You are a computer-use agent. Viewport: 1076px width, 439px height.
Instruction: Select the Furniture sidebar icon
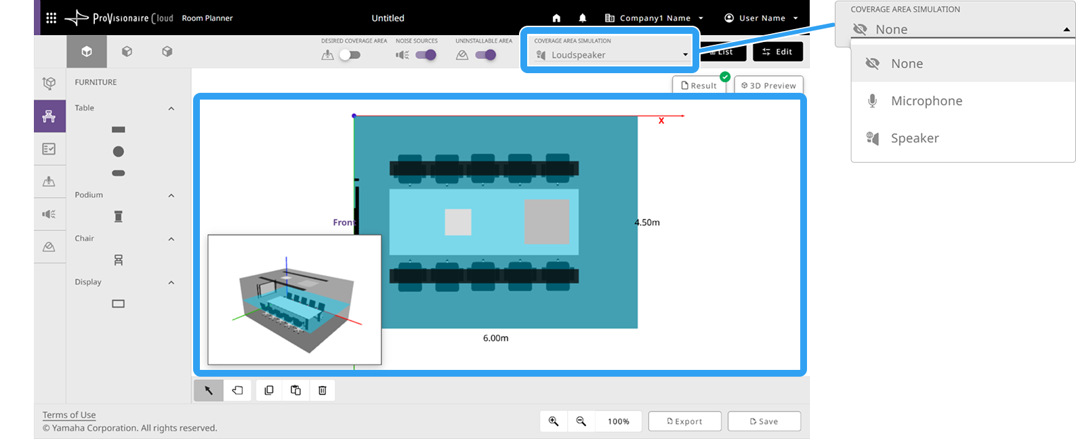pyautogui.click(x=49, y=116)
